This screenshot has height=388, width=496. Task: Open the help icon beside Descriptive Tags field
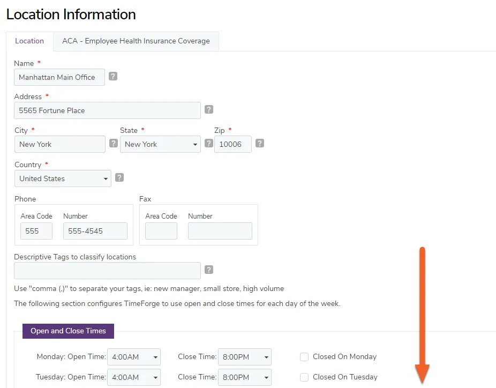pyautogui.click(x=209, y=270)
